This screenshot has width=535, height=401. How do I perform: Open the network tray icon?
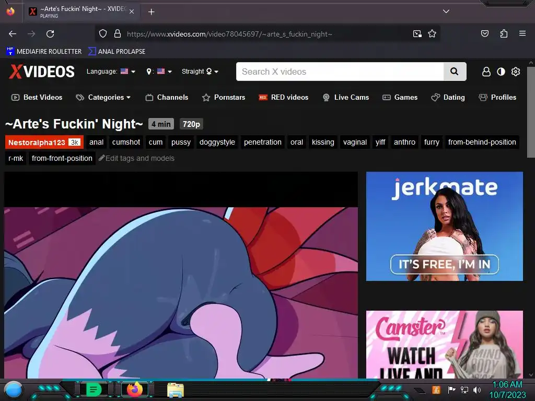tap(464, 390)
